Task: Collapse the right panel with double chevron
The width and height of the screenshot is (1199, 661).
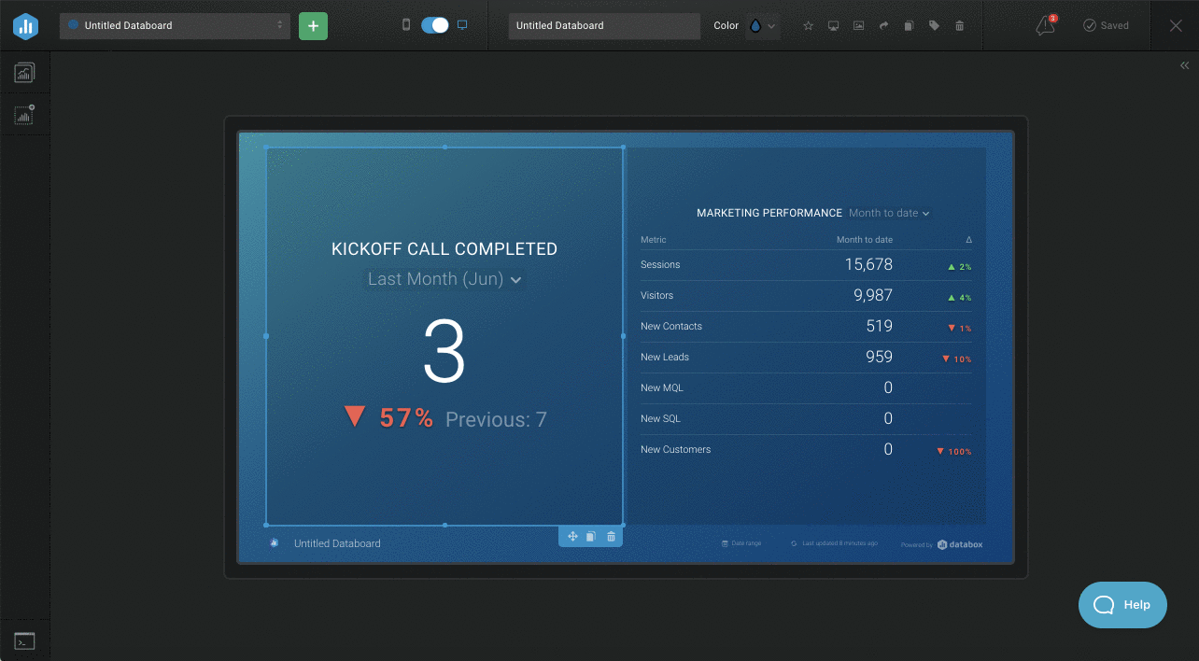Action: pyautogui.click(x=1184, y=65)
